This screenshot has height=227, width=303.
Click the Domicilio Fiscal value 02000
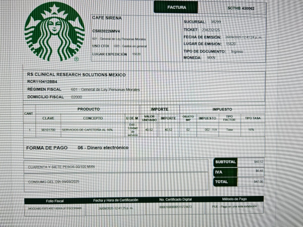point(77,97)
